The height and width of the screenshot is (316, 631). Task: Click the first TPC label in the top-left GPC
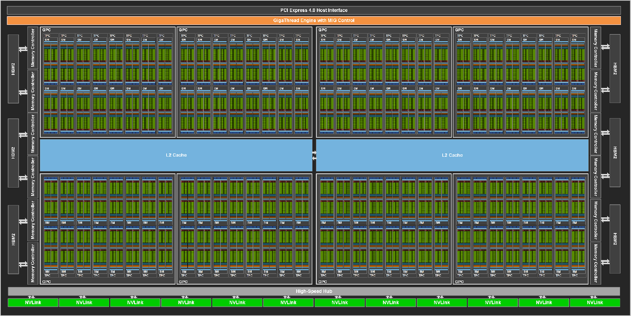47,35
